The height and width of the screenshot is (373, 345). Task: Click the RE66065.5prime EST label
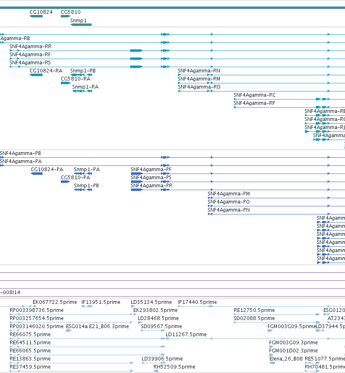[30, 351]
